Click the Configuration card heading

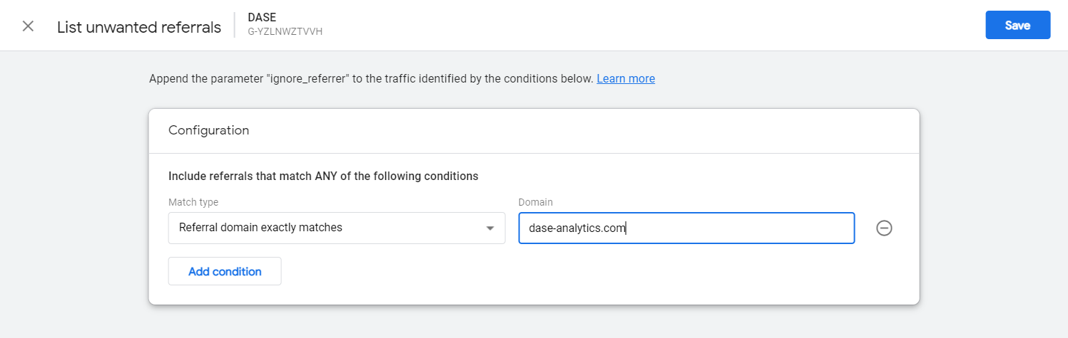[208, 130]
